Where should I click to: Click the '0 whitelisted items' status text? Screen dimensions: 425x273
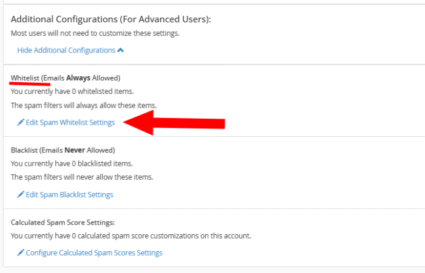coord(72,91)
